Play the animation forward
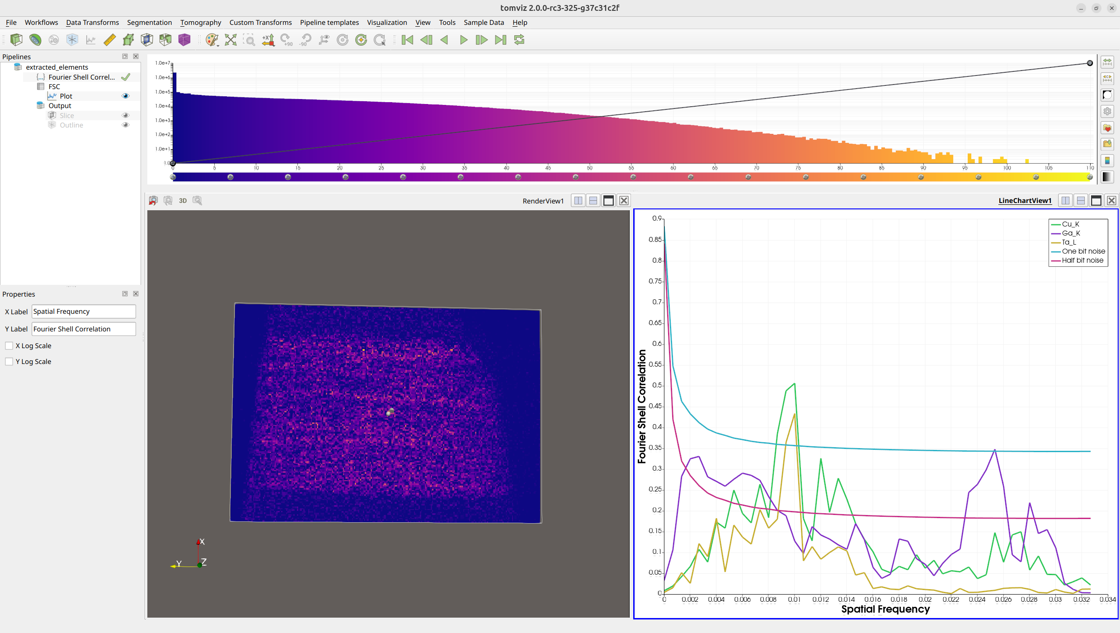Screen dimensions: 1120x633 click(463, 40)
